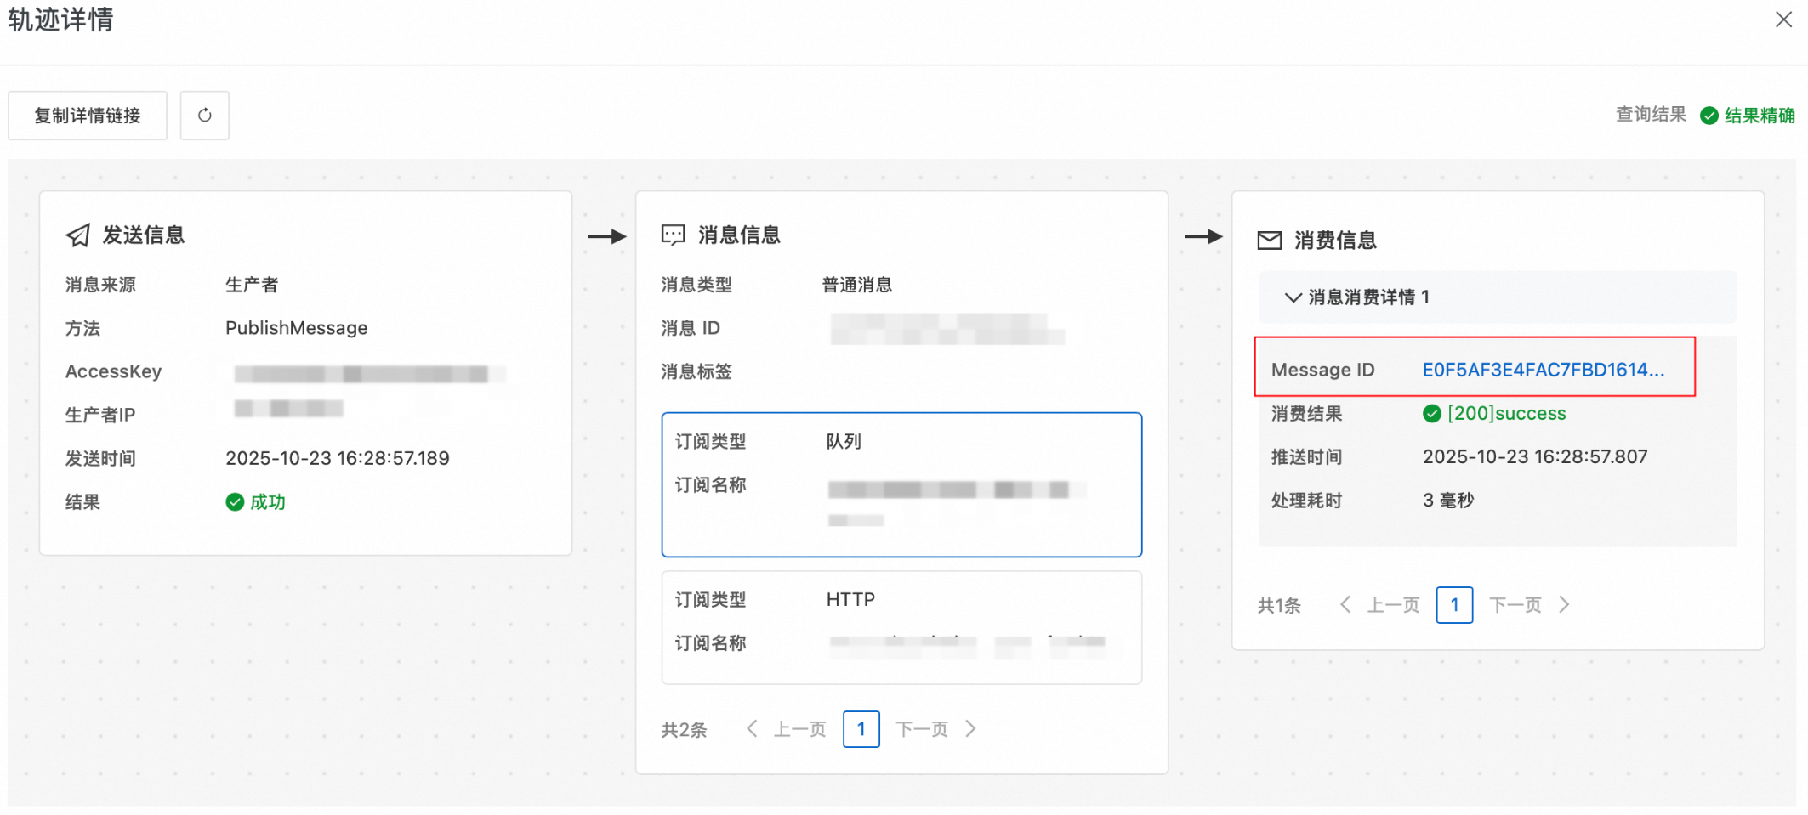Click the 3 毫秒 processing time value
Screen dimensions: 1808x815
pos(1448,501)
